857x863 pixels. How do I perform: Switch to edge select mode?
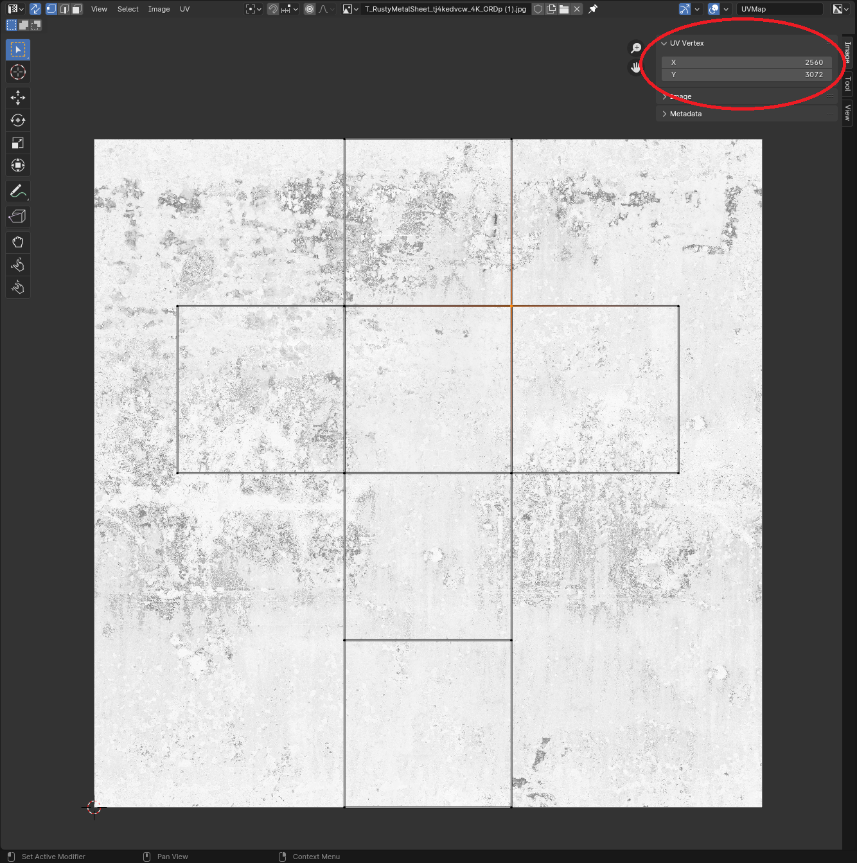(x=64, y=9)
